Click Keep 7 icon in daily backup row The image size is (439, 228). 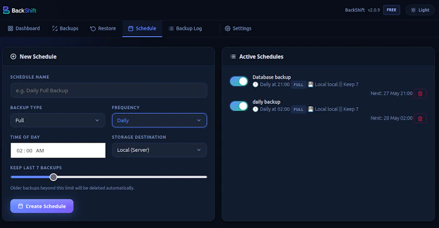340,109
